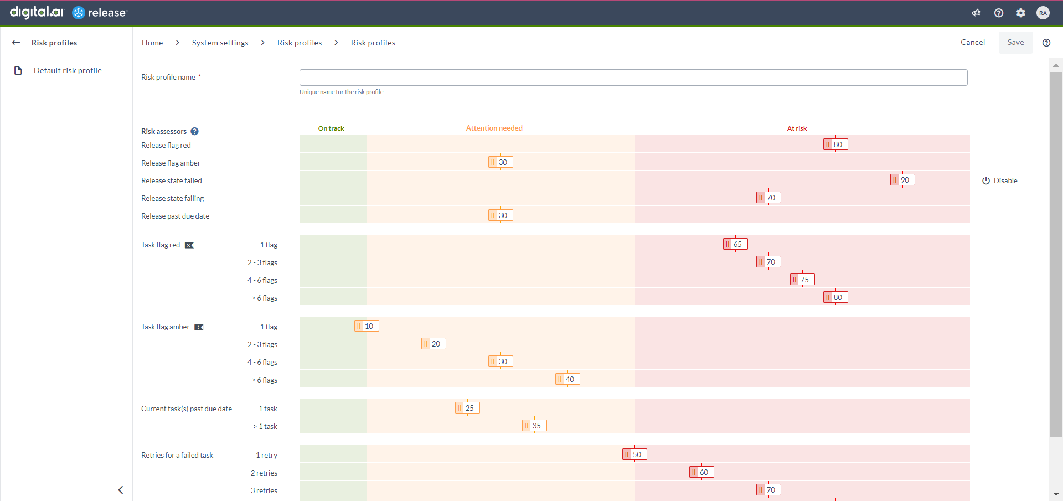
Task: Click the vertical scrollbar thumb
Action: 1056,255
